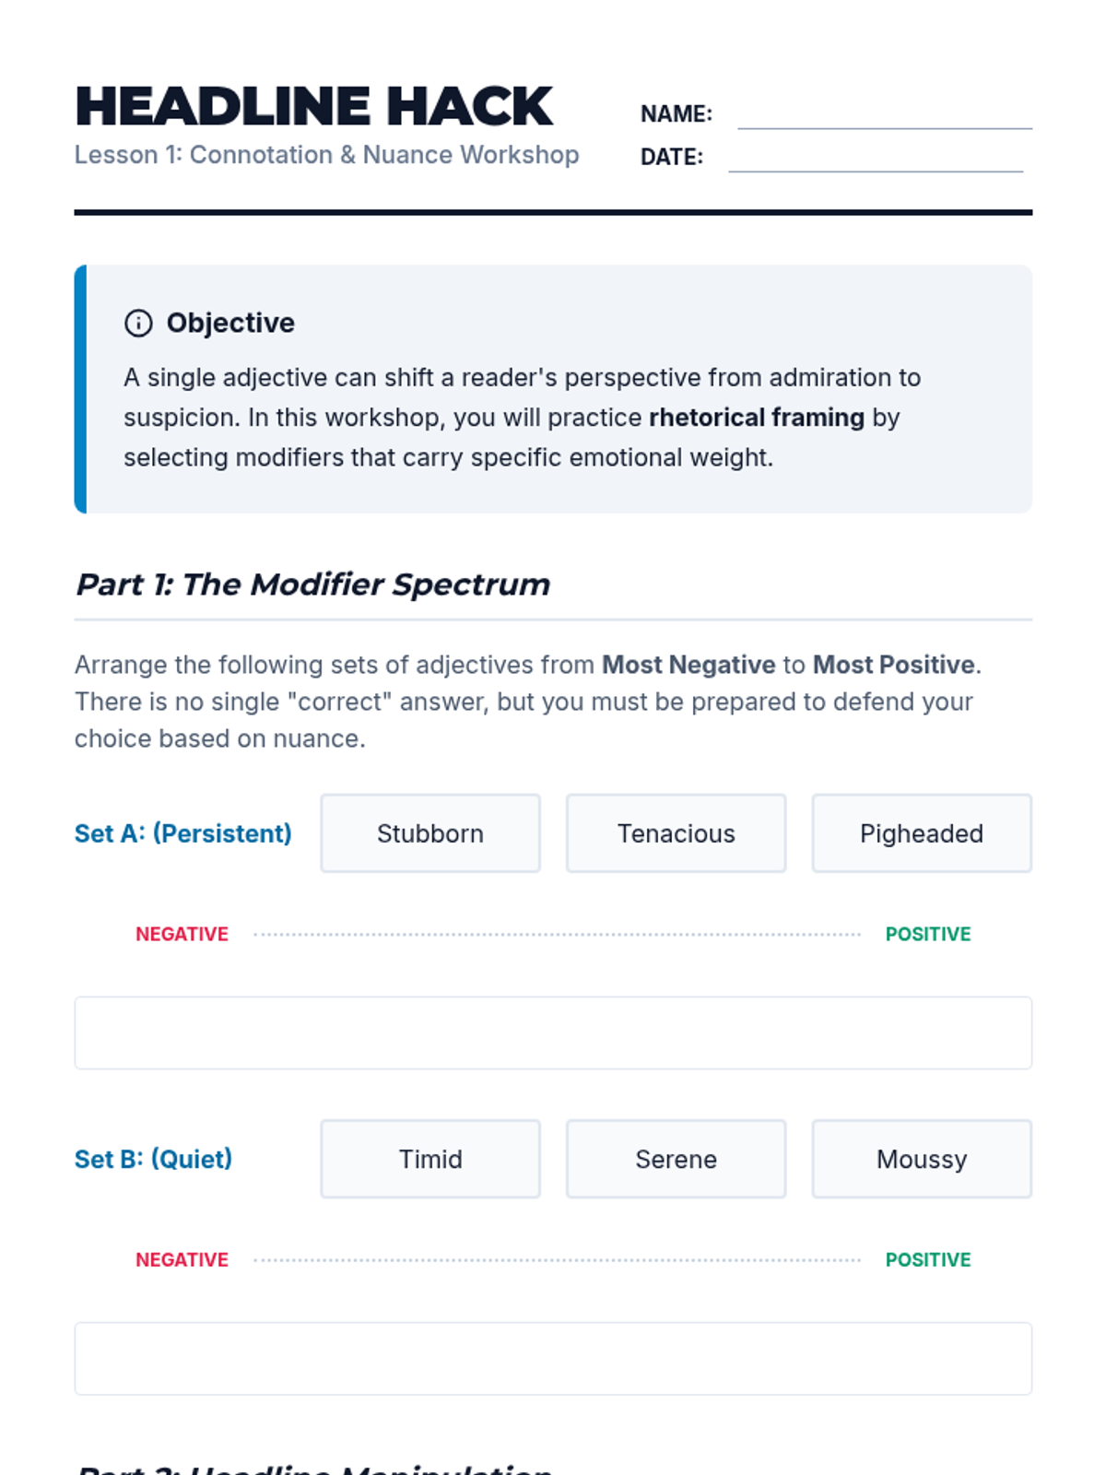Viewport: 1106px width, 1475px height.
Task: Click the Set B NEGATIVE label
Action: coord(182,1259)
